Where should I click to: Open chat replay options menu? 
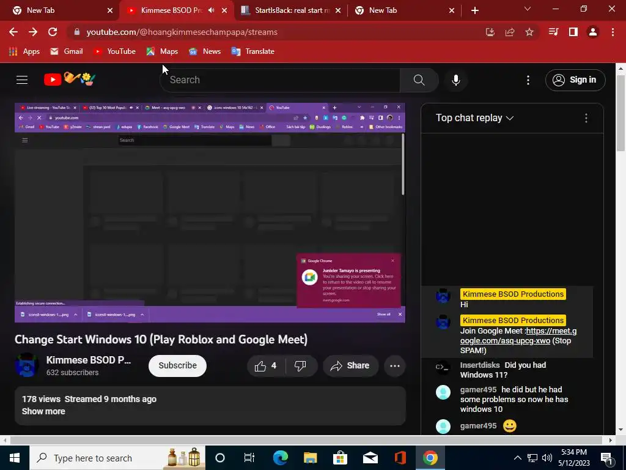pyautogui.click(x=586, y=118)
